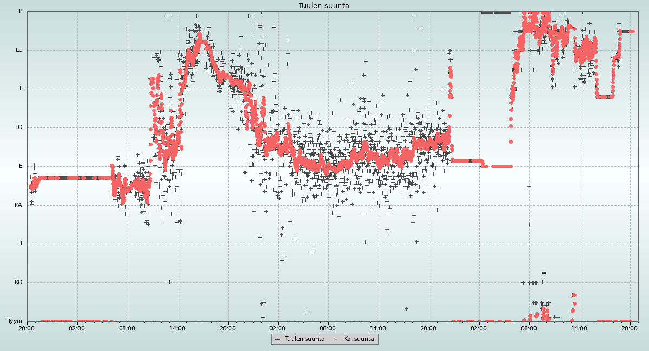
Task: Select the "KA" direction axis label
Action: point(18,205)
